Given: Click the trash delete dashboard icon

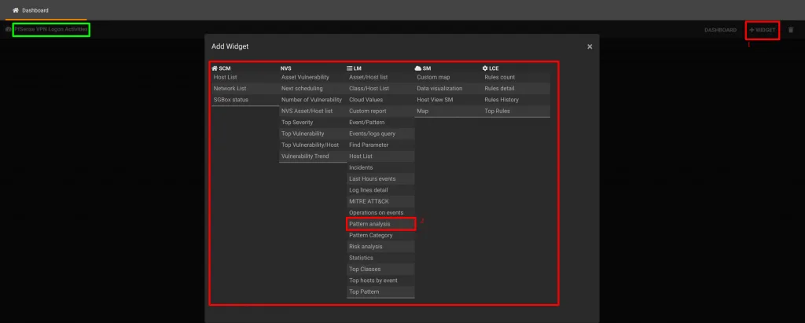Looking at the screenshot, I should tap(791, 30).
